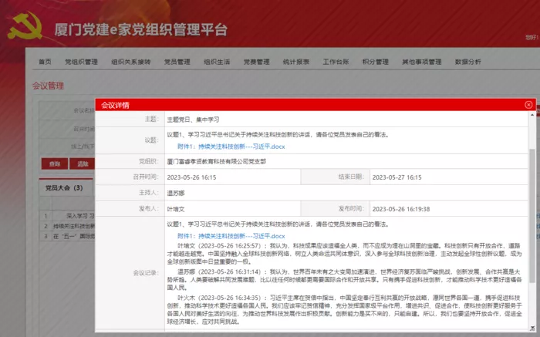The width and height of the screenshot is (540, 337).
Task: Open the 首页 menu
Action: (x=45, y=62)
